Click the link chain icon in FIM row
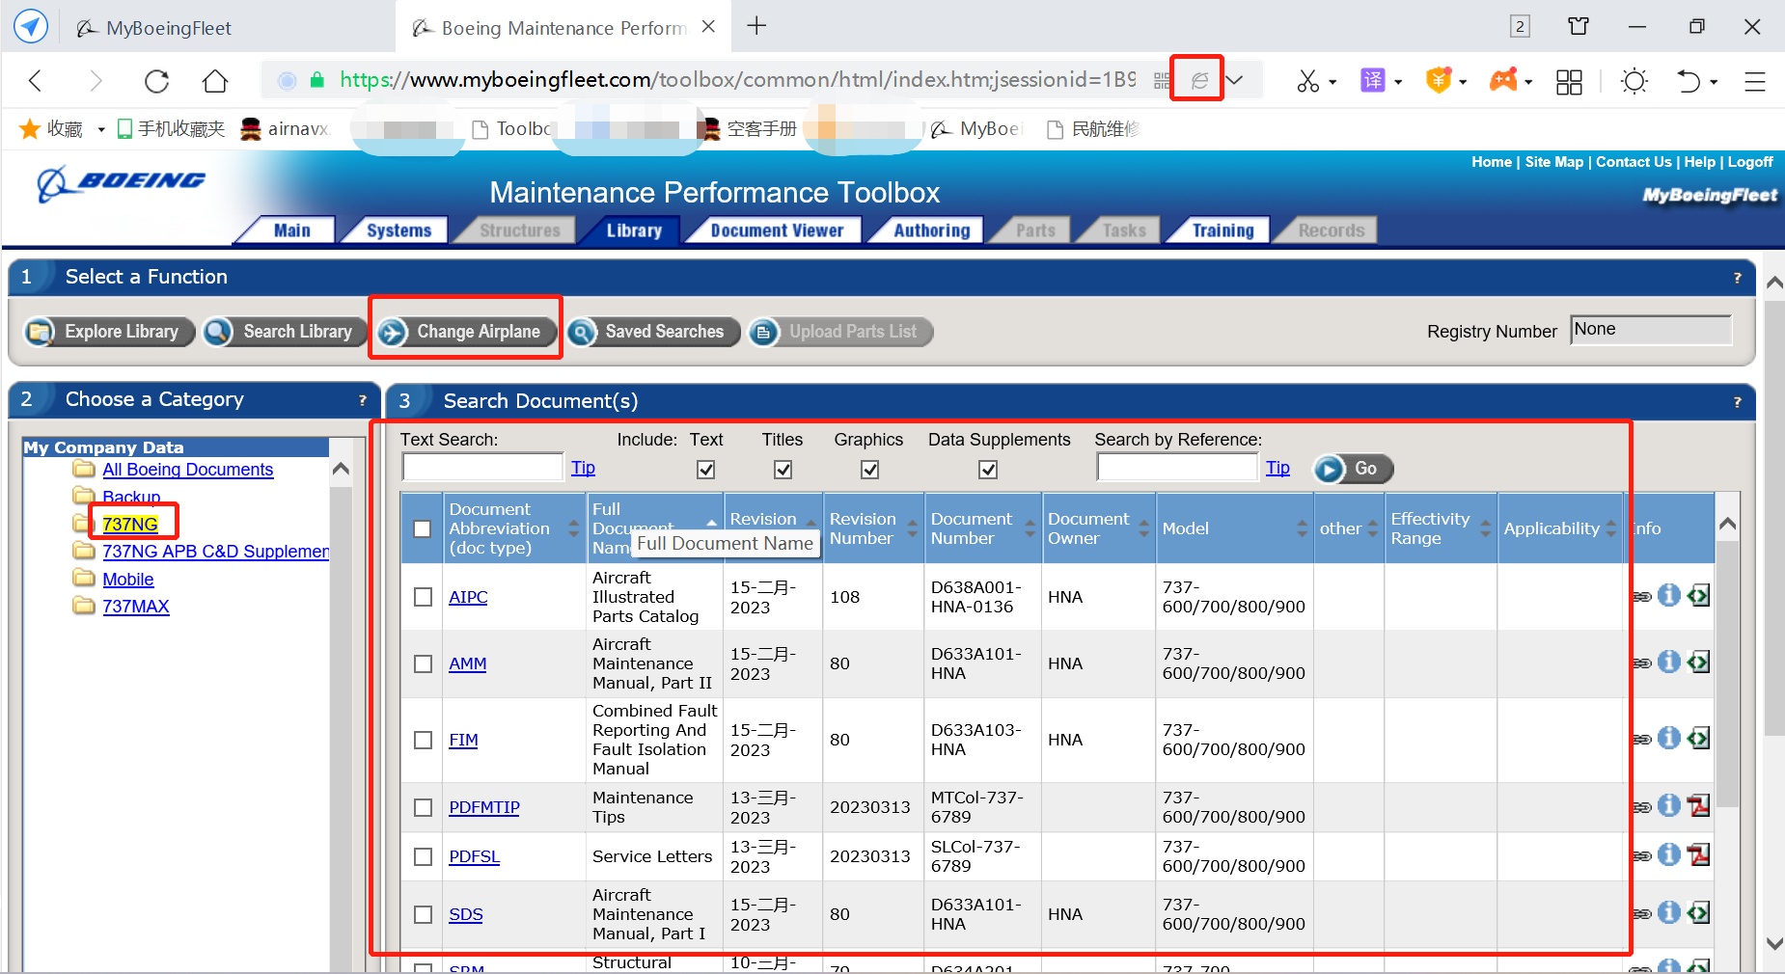Viewport: 1785px width, 974px height. (1641, 740)
